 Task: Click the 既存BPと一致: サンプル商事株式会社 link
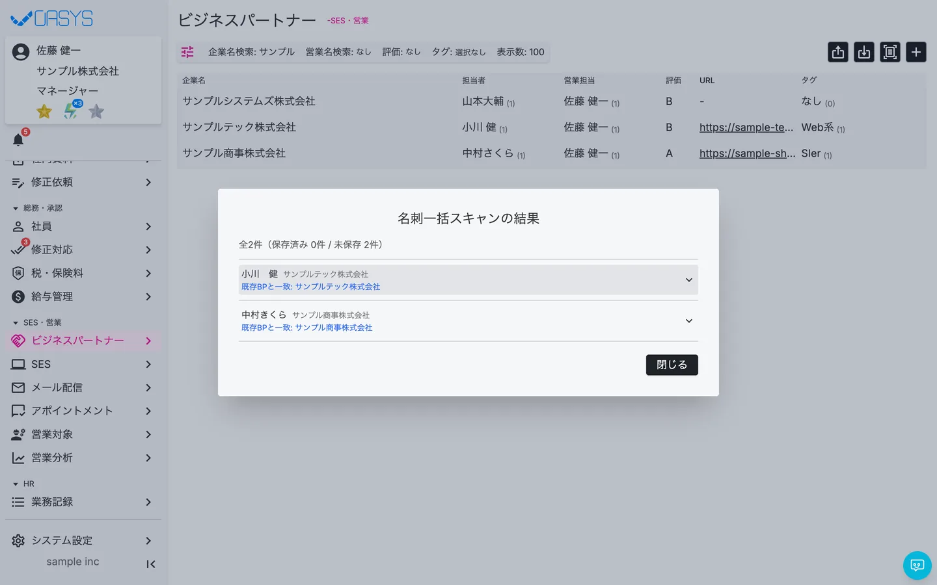[x=306, y=328]
